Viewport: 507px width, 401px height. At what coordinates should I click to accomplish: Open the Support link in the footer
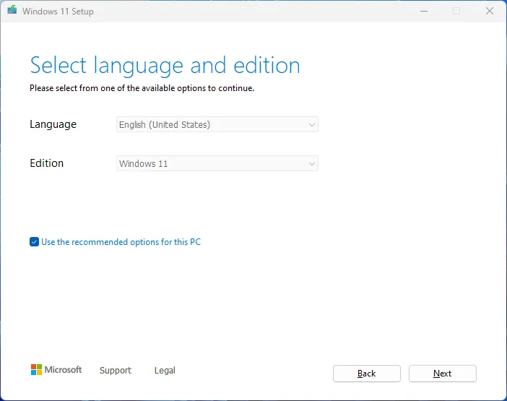[116, 371]
